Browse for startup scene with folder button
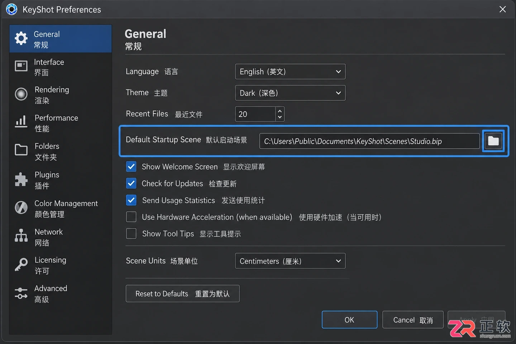Viewport: 516px width, 344px height. 493,141
